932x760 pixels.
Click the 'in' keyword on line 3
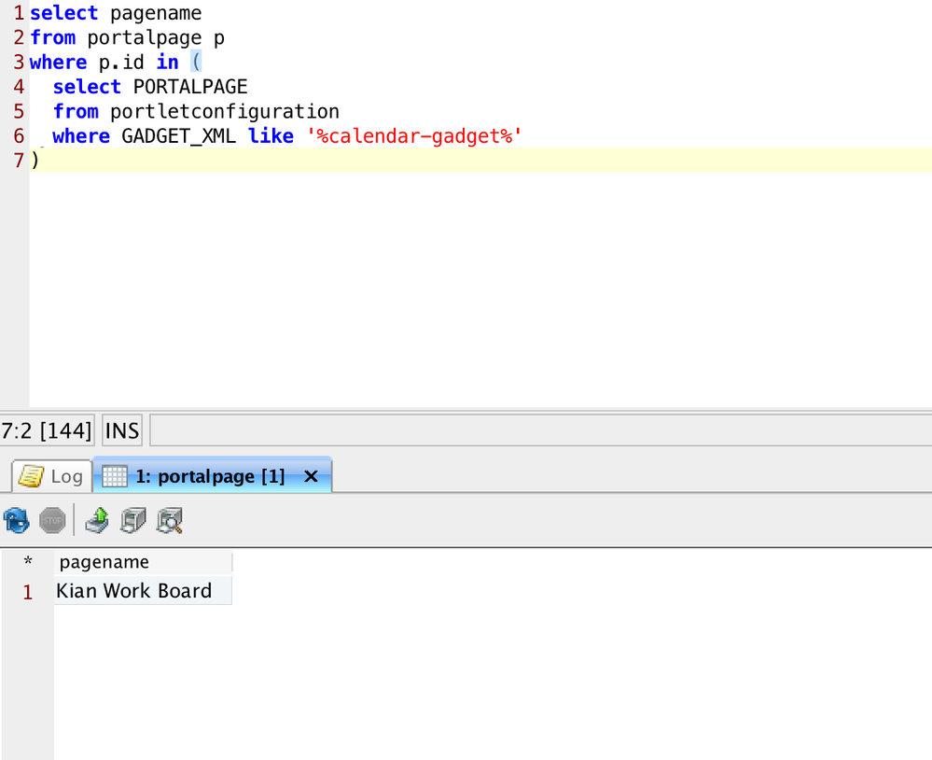coord(168,62)
